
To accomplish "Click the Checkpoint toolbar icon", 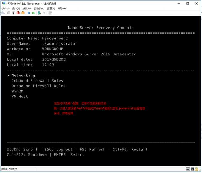I will pyautogui.click(x=40, y=13).
